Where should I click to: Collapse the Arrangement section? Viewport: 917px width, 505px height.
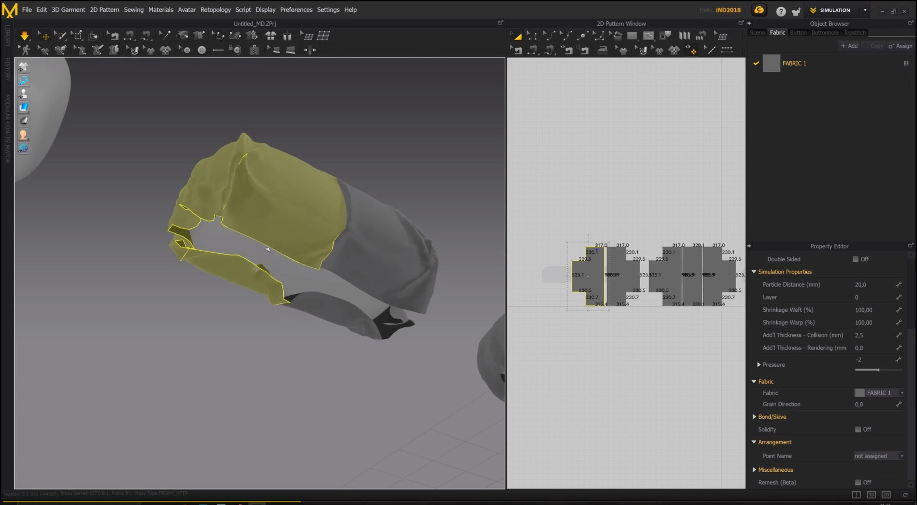click(754, 442)
